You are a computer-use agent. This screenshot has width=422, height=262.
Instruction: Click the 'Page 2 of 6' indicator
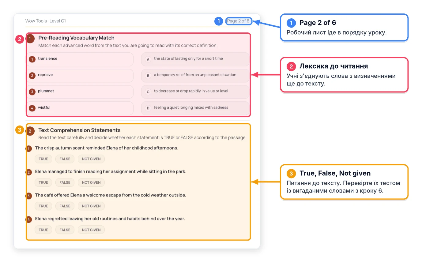click(x=239, y=21)
